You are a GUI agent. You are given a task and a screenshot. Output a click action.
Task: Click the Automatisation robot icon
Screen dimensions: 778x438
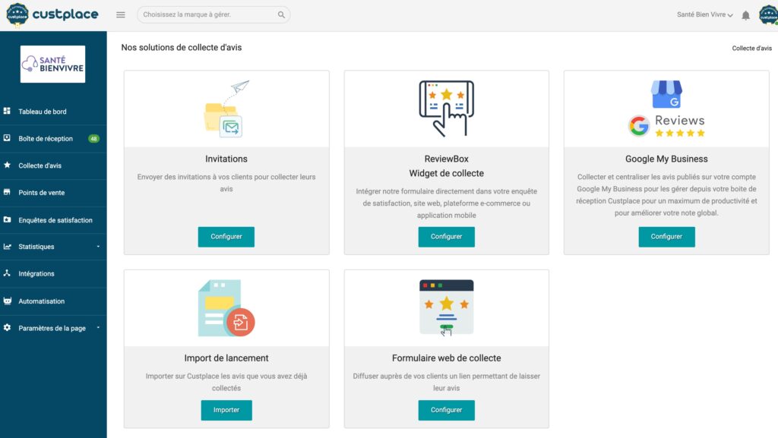coord(9,301)
